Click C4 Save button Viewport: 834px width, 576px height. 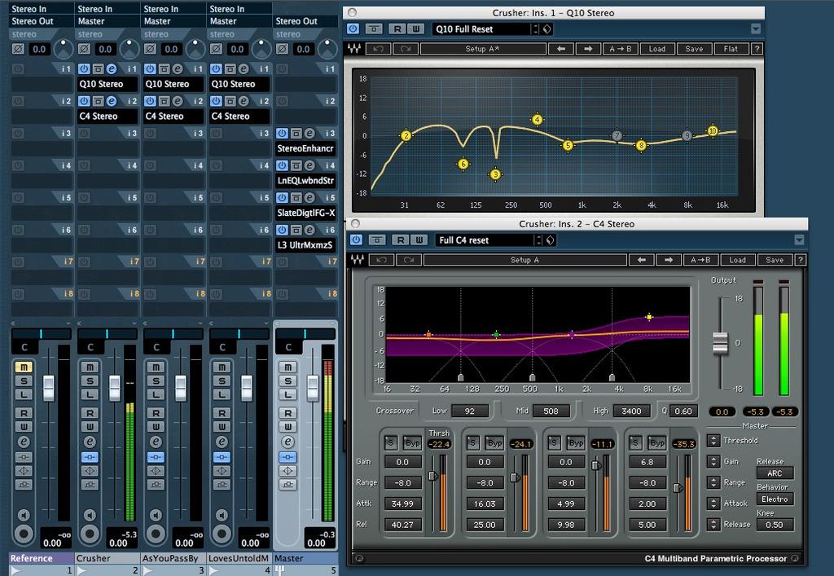pos(775,260)
